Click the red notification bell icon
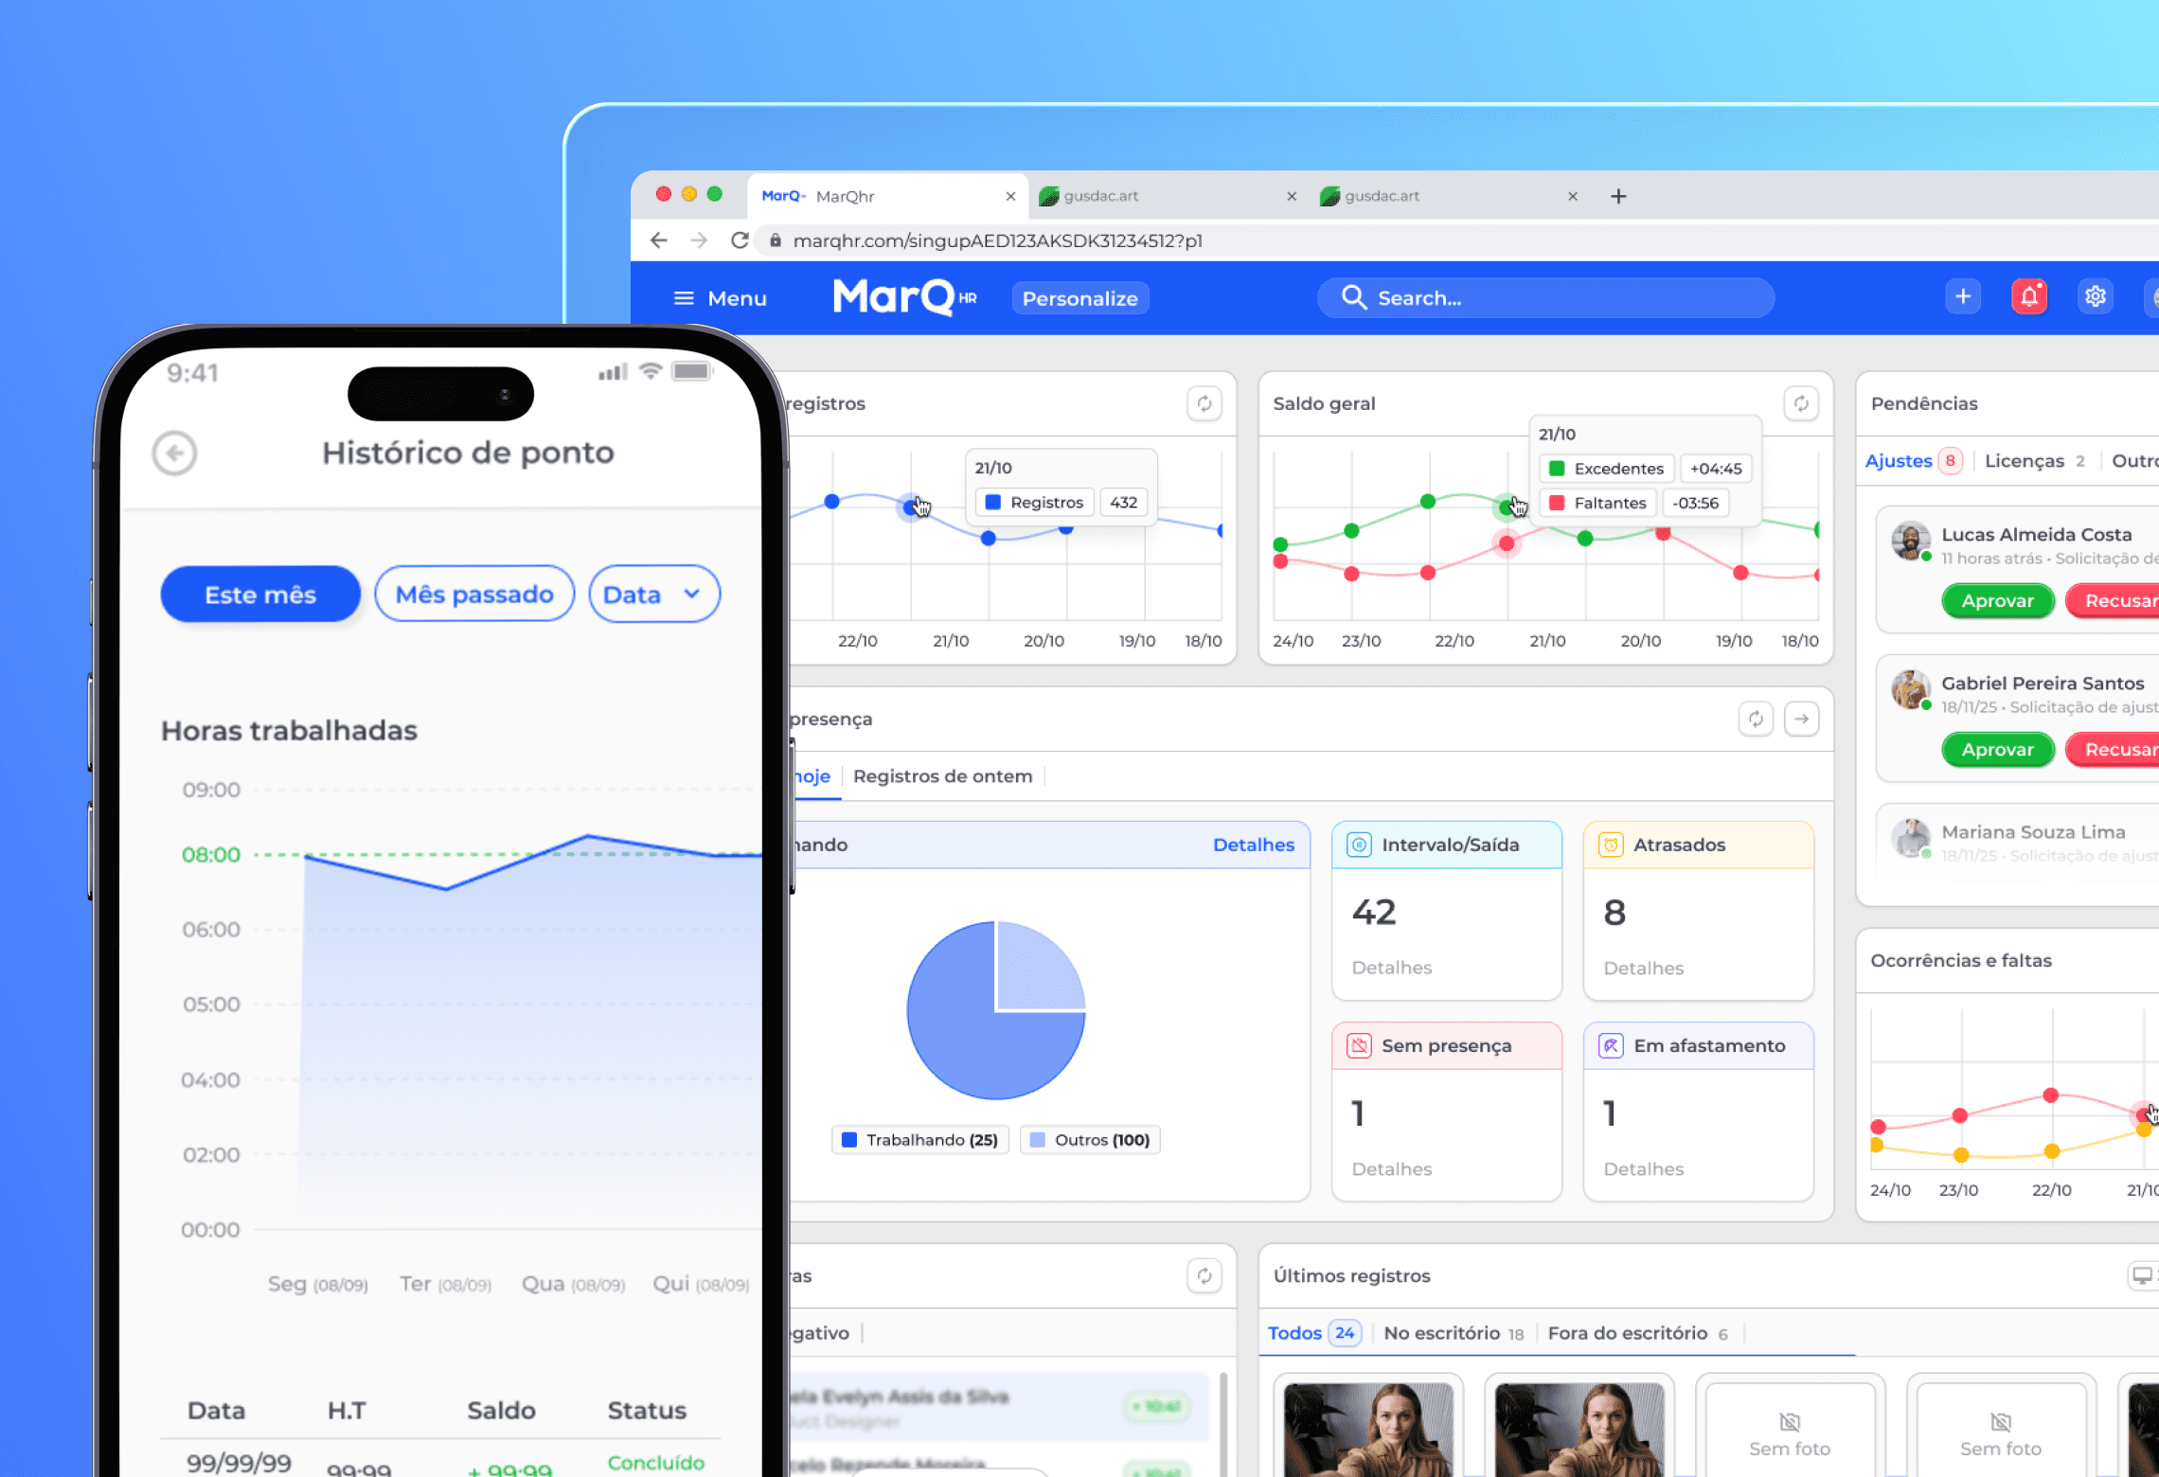 [x=2028, y=297]
